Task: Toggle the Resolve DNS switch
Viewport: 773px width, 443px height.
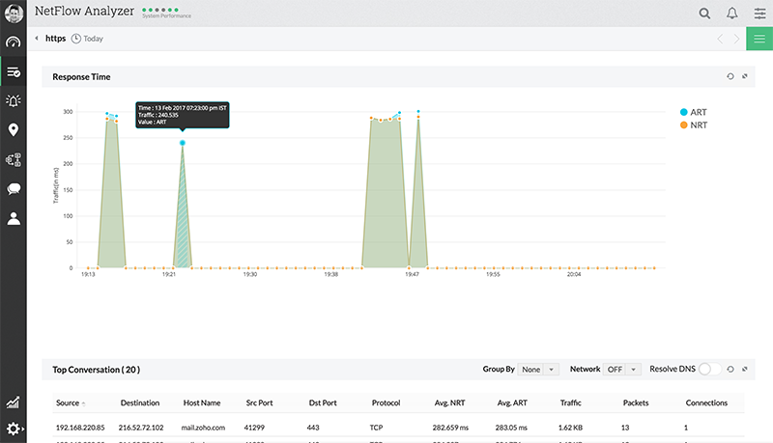Action: (710, 369)
